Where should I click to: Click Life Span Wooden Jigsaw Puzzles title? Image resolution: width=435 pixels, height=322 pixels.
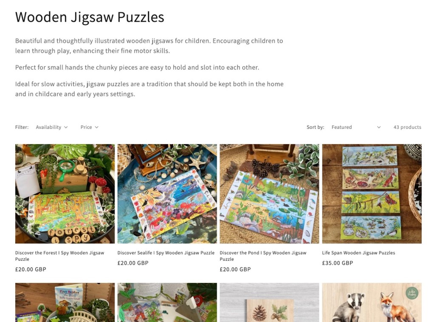tap(359, 253)
